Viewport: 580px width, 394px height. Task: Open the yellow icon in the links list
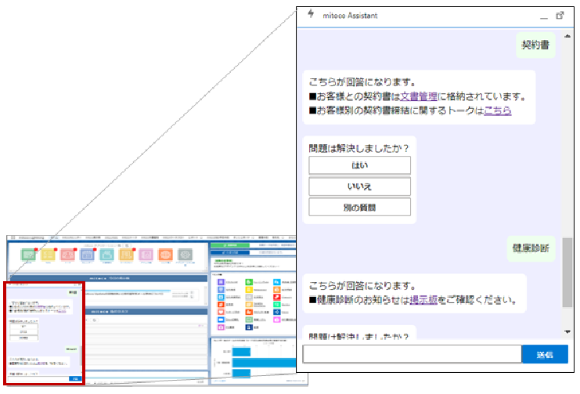(249, 290)
